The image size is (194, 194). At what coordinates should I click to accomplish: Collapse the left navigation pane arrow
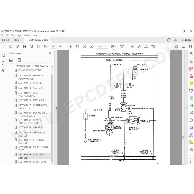point(56,108)
